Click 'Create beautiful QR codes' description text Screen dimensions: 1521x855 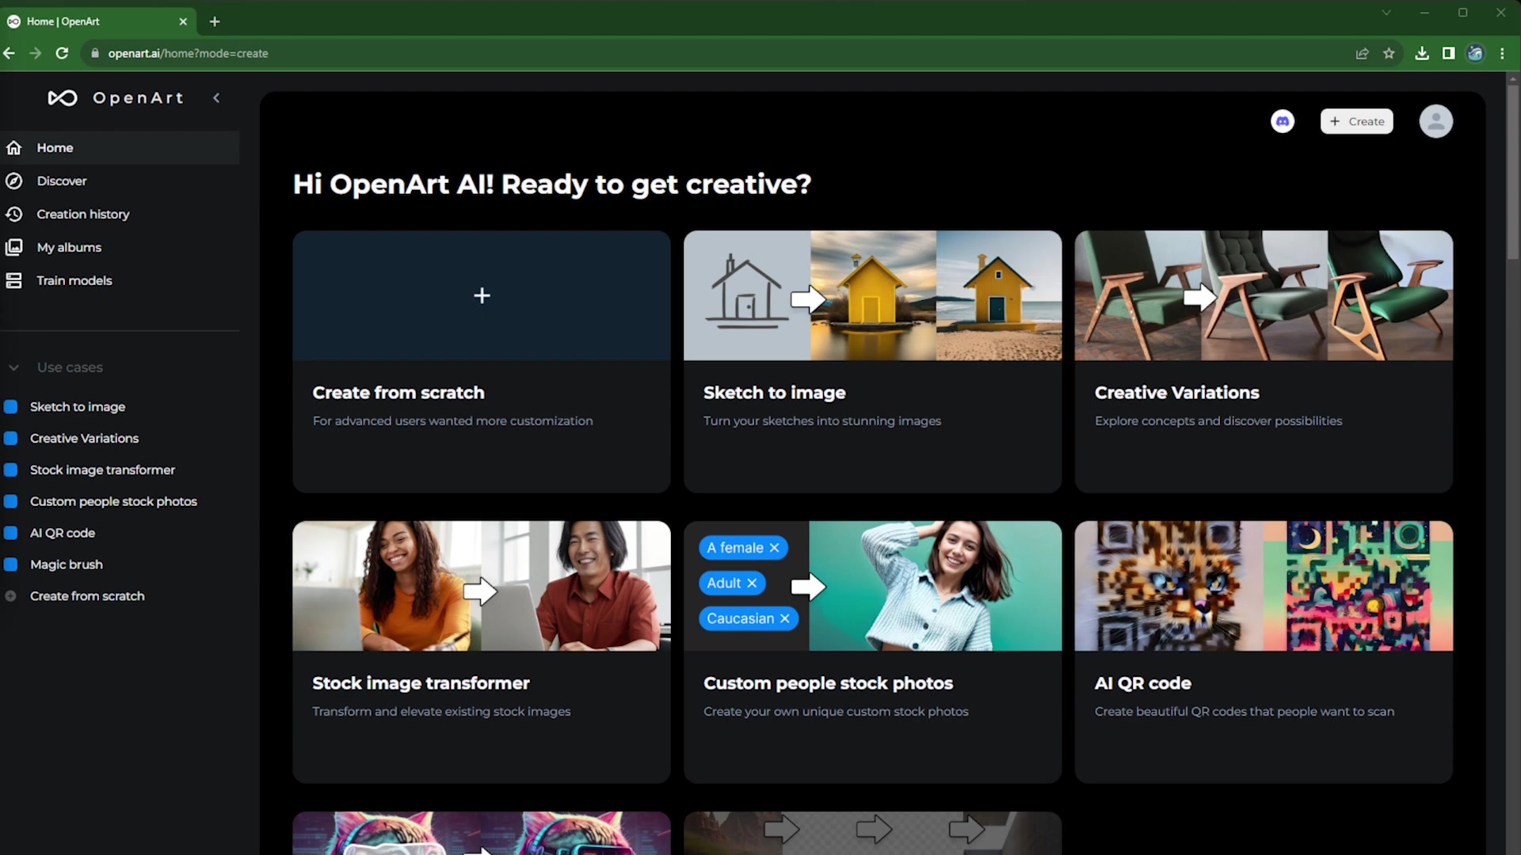pyautogui.click(x=1245, y=712)
